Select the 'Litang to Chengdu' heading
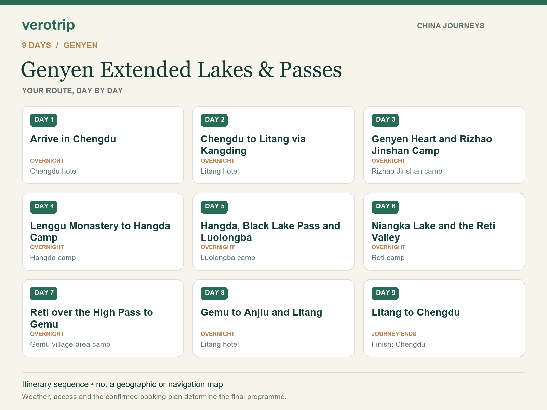This screenshot has width=547, height=410. click(416, 313)
